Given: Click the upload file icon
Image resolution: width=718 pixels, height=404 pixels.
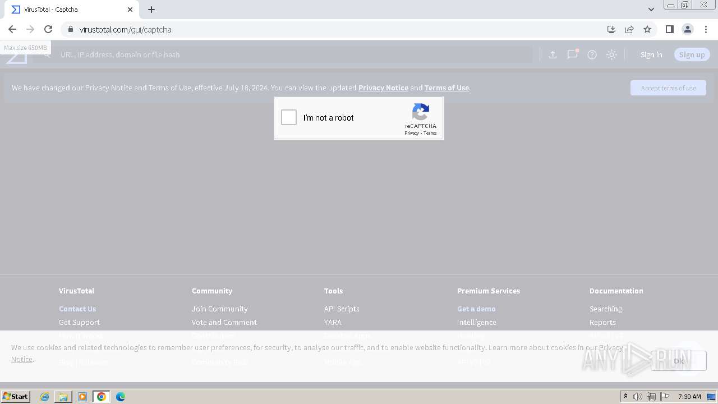Looking at the screenshot, I should tap(553, 54).
